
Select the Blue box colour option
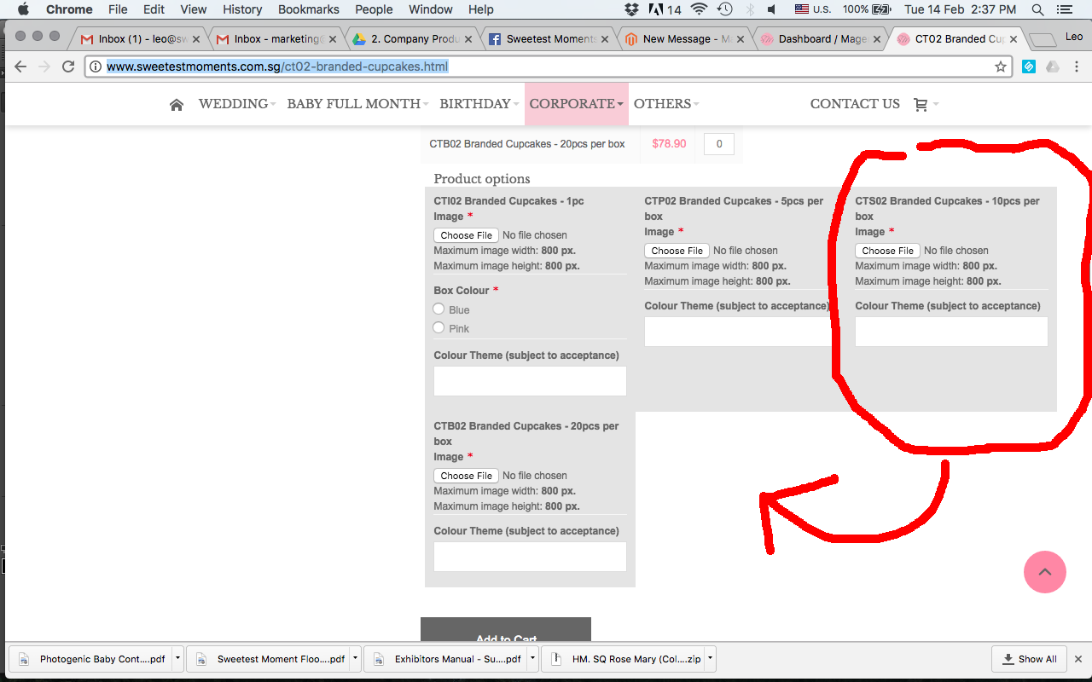pyautogui.click(x=439, y=309)
